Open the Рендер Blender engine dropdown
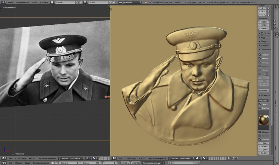Image resolution: width=279 pixels, height=165 pixels. pos(129,2)
